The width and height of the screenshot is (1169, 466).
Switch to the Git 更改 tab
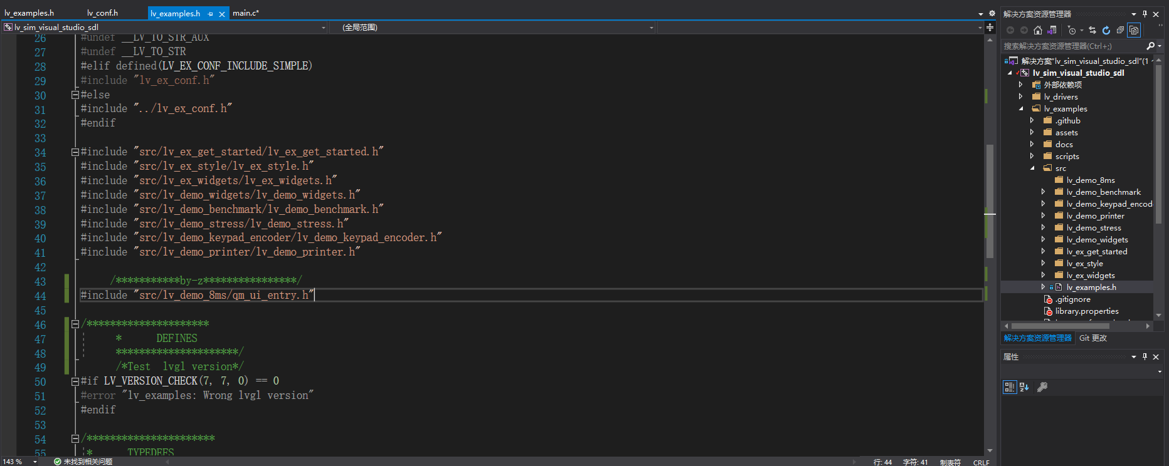click(x=1093, y=338)
